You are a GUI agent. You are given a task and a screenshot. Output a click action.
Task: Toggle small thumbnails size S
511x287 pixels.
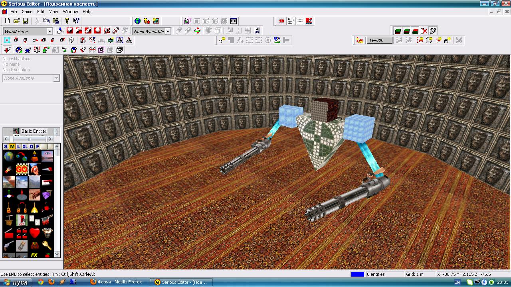coord(6,147)
